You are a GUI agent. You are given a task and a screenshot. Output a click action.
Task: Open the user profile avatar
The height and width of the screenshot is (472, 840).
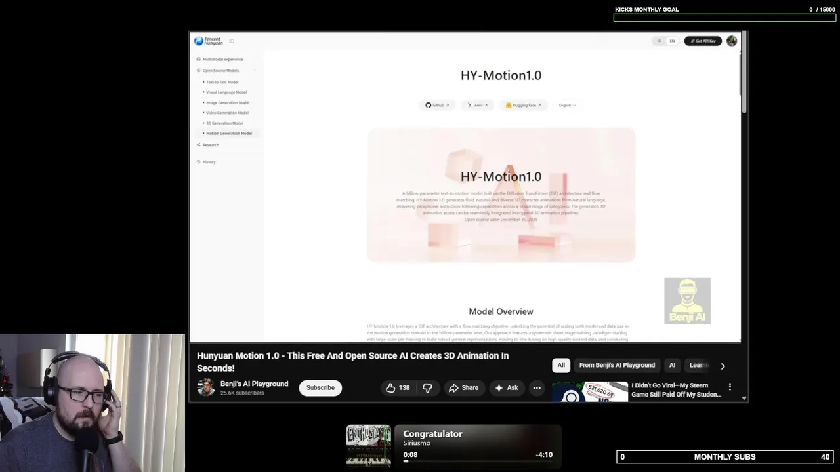[x=732, y=41]
